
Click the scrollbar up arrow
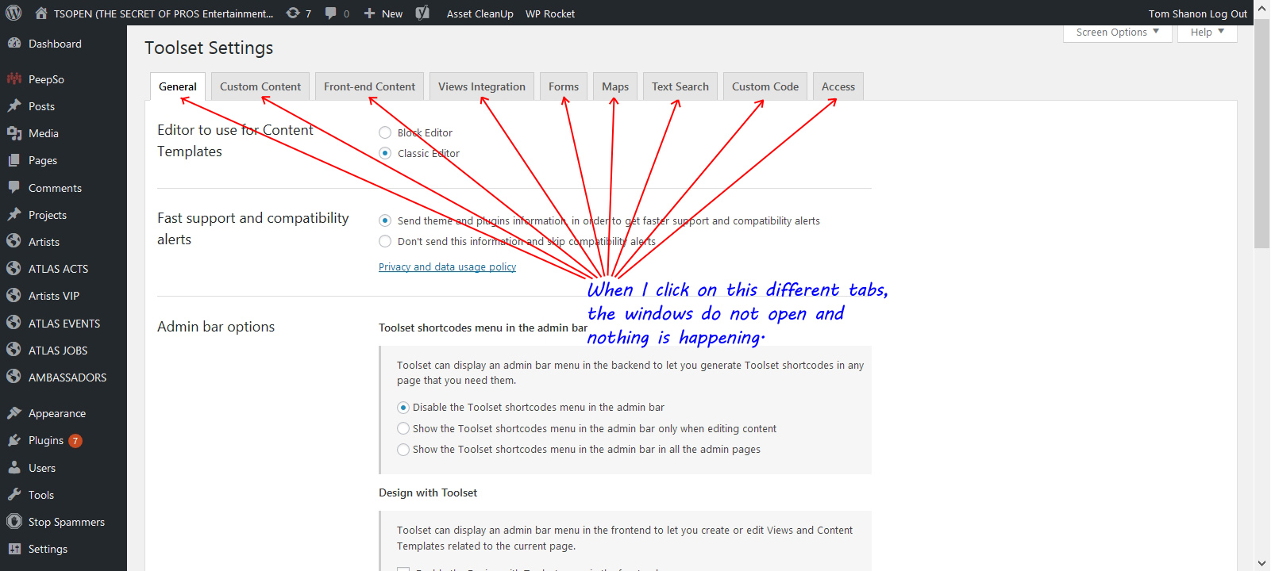tap(1262, 7)
